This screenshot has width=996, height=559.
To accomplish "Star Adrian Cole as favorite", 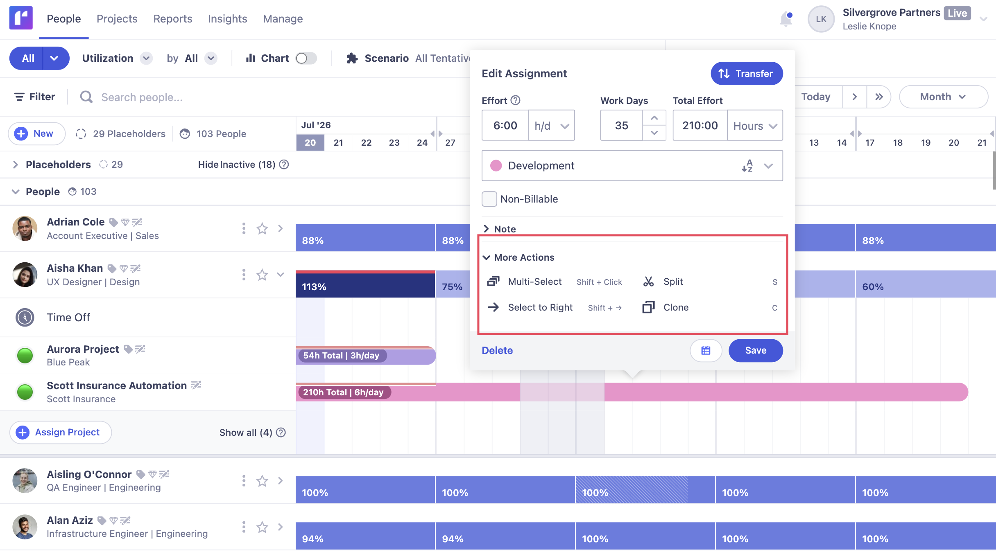I will [262, 228].
